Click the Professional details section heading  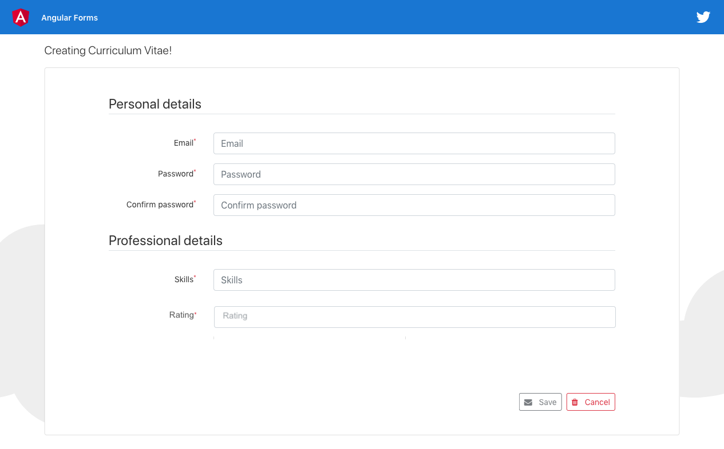(x=165, y=240)
